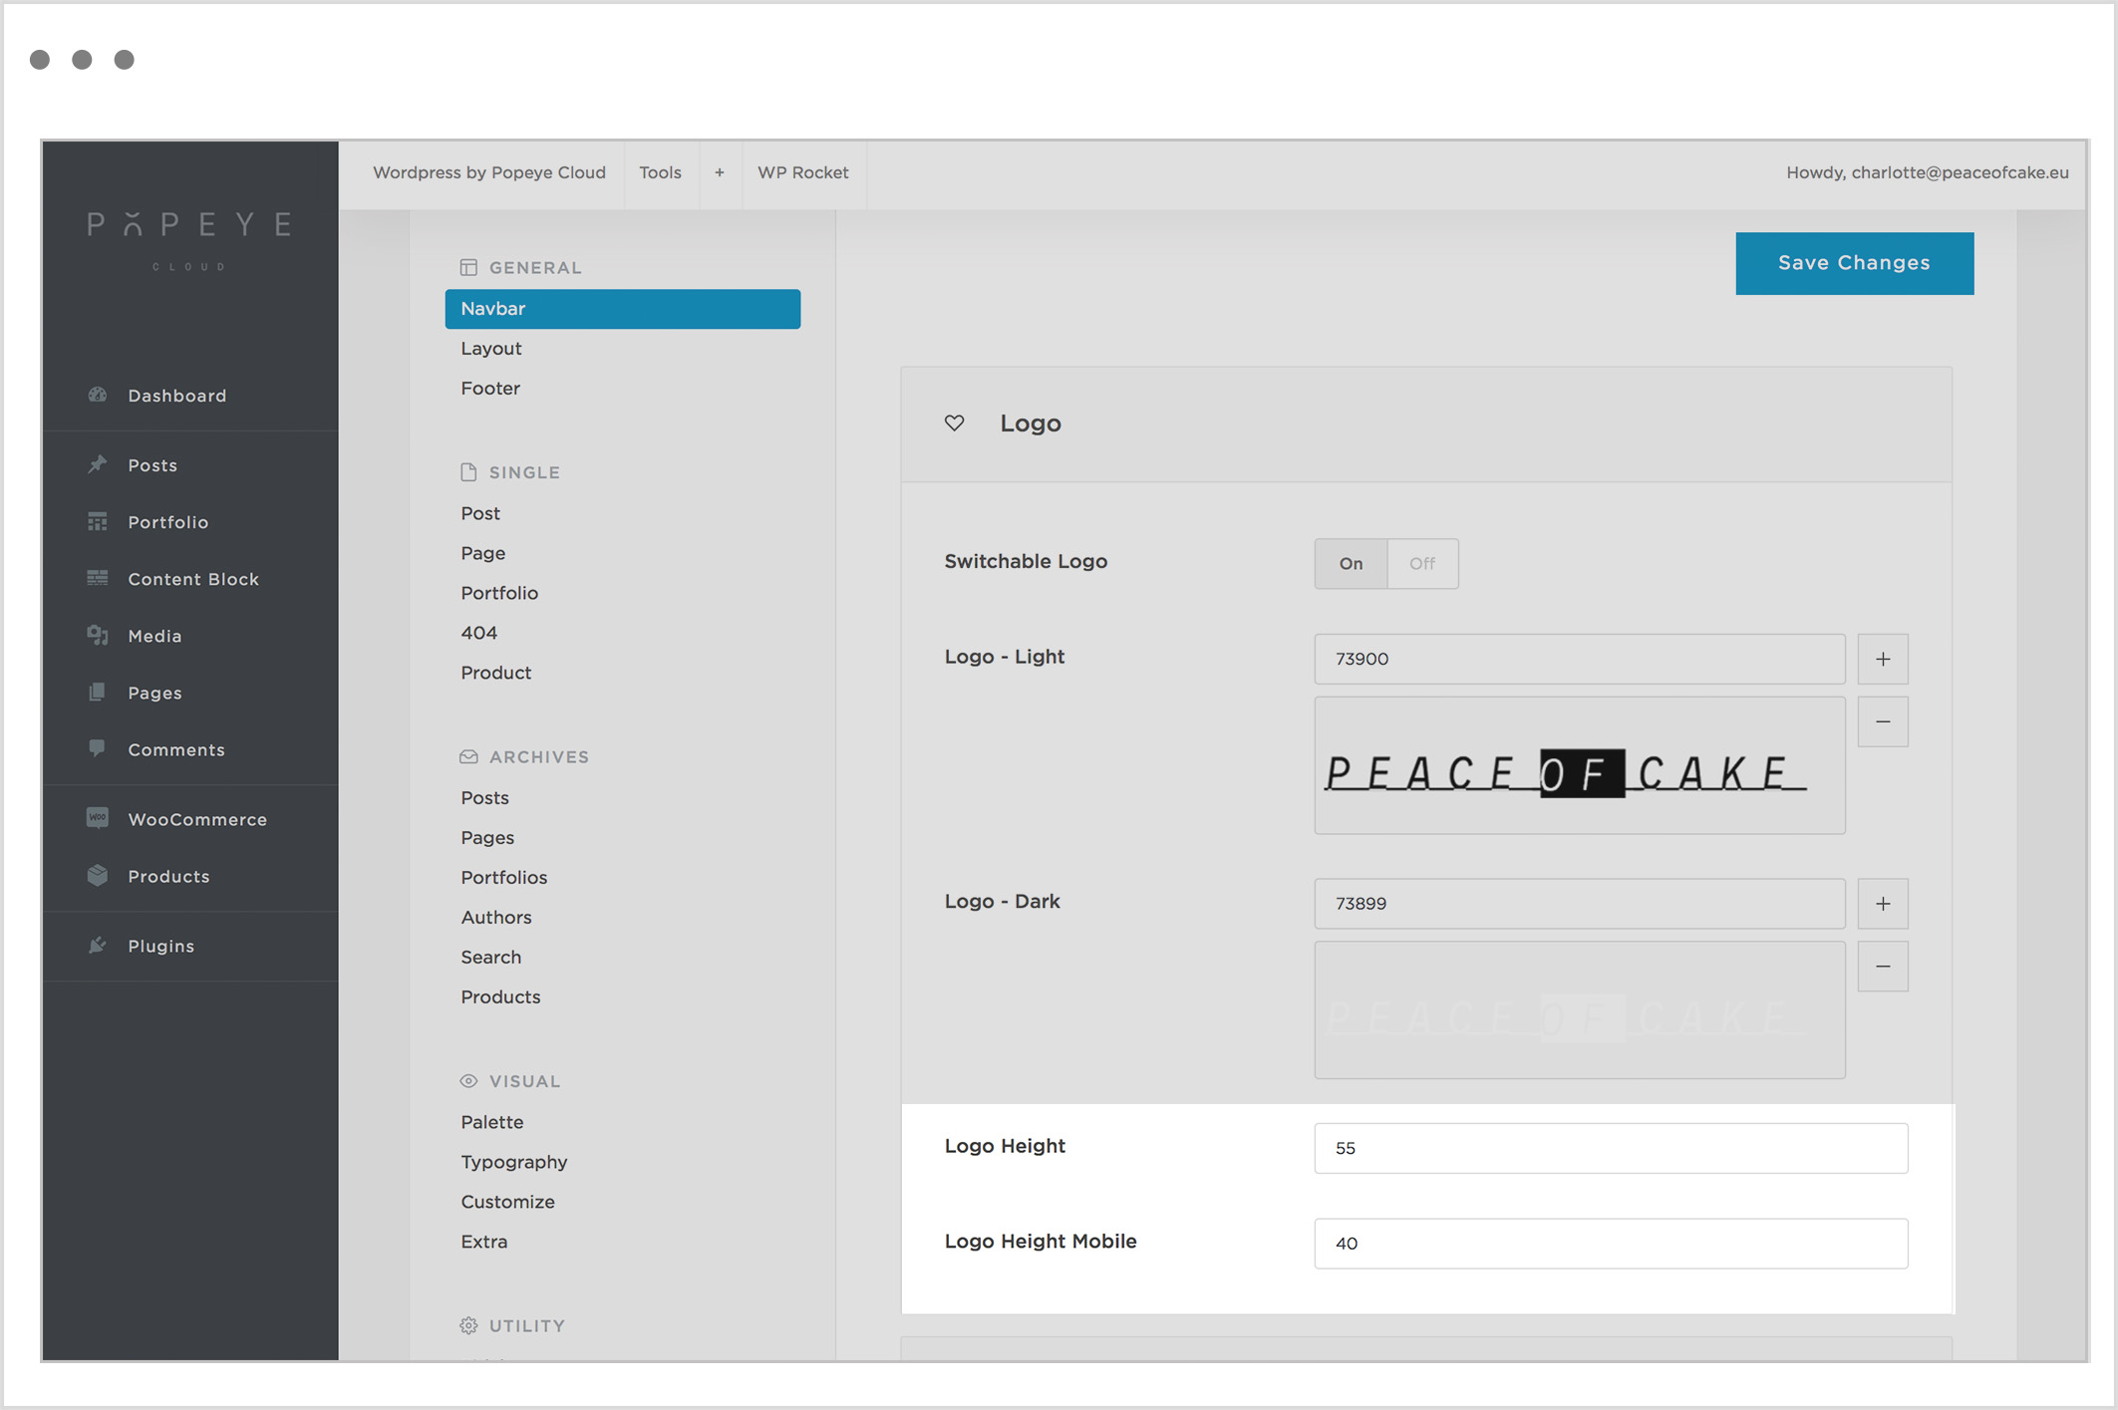This screenshot has height=1410, width=2118.
Task: Click the Visual section eye icon
Action: coord(468,1081)
